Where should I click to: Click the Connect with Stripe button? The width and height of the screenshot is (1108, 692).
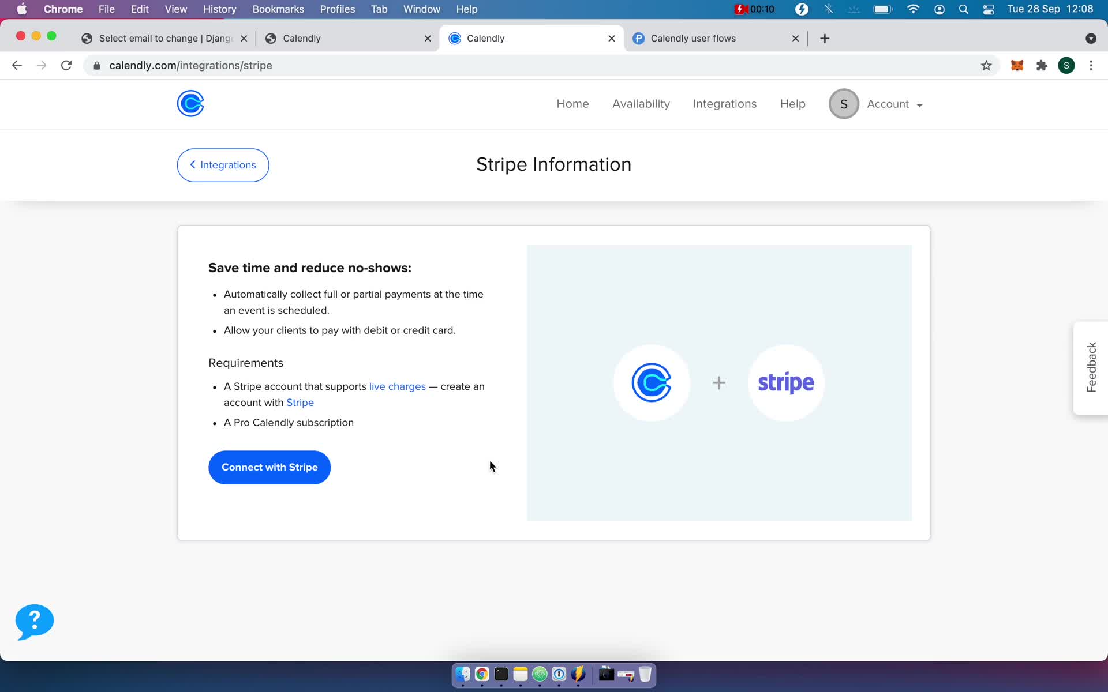click(269, 467)
